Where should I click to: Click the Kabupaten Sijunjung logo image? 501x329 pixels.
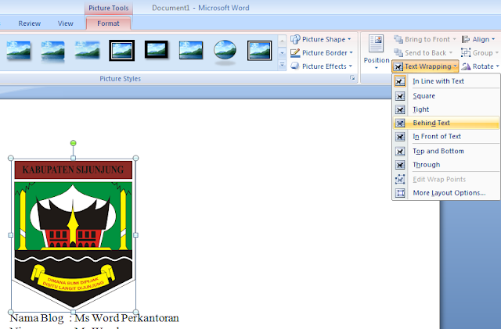[73, 234]
